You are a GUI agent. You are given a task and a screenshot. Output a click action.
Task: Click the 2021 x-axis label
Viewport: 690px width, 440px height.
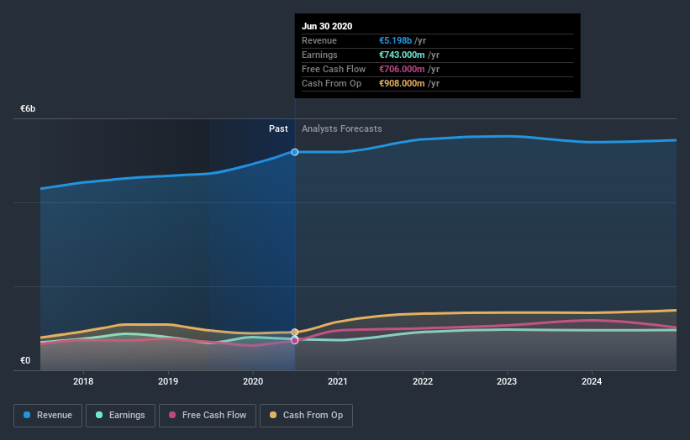click(338, 381)
